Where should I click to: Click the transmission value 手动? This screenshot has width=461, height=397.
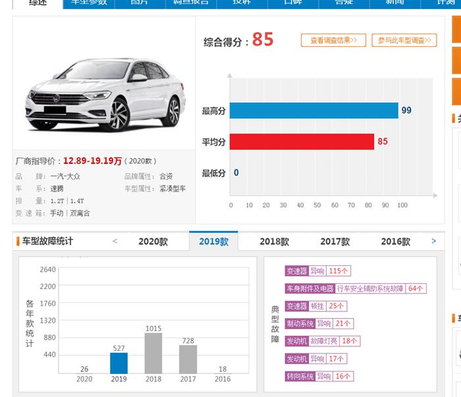57,213
